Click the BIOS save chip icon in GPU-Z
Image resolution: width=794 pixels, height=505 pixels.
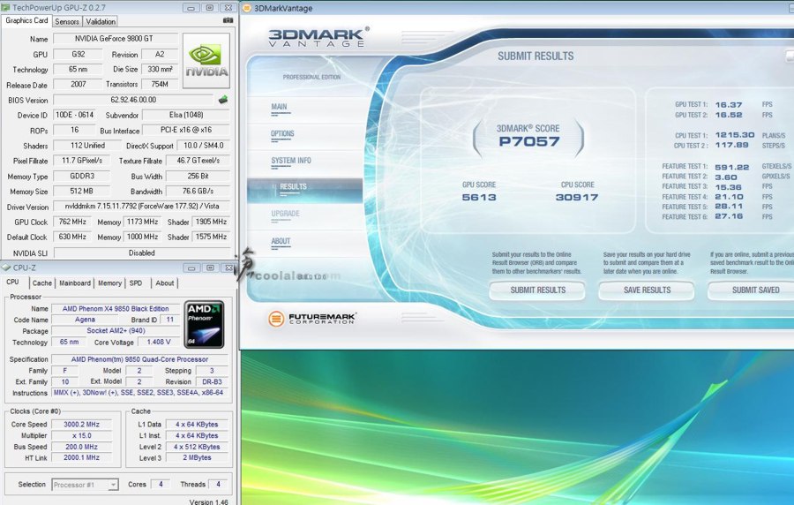(223, 99)
